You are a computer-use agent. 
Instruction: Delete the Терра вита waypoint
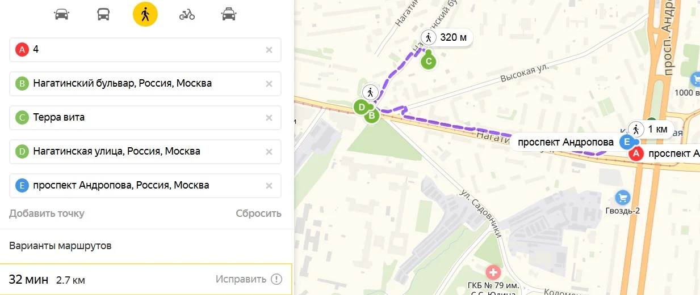(269, 118)
